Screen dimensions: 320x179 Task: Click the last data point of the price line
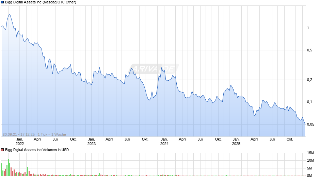pos(305,124)
